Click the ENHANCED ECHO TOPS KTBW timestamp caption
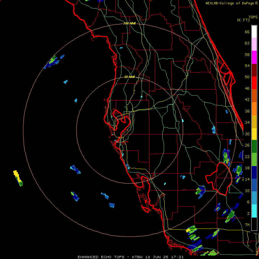 (x=130, y=257)
